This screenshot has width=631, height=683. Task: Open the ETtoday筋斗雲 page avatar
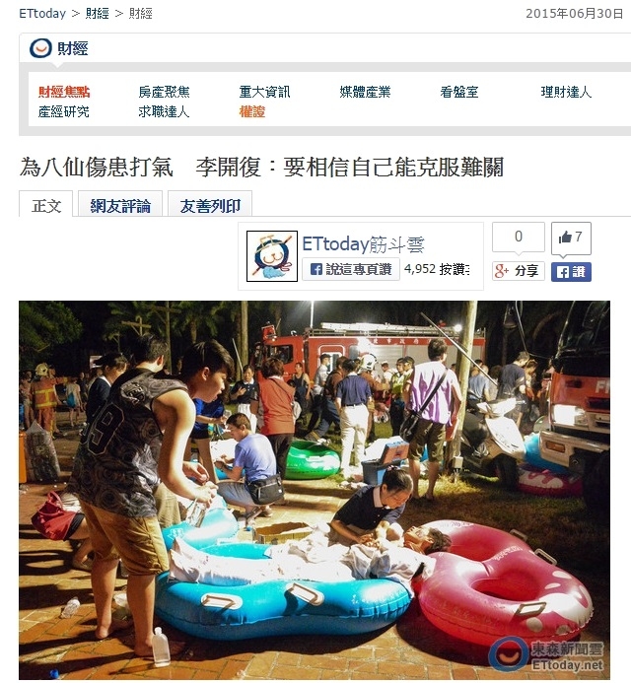(272, 256)
